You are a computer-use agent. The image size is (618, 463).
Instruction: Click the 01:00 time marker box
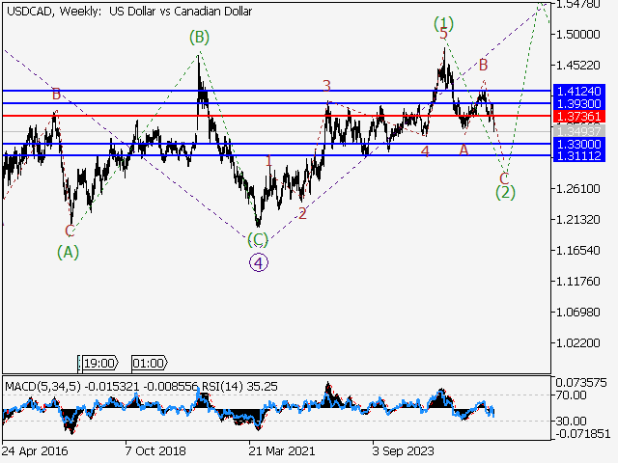[x=148, y=363]
